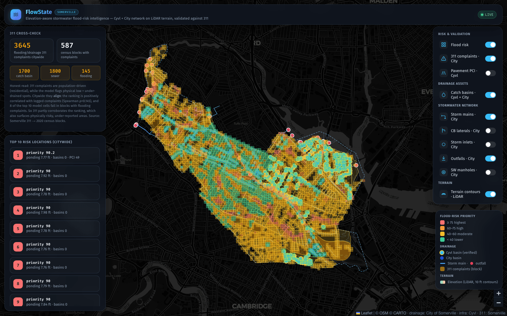Click the 311 complaints warning triangle icon
The width and height of the screenshot is (507, 316).
coord(444,58)
